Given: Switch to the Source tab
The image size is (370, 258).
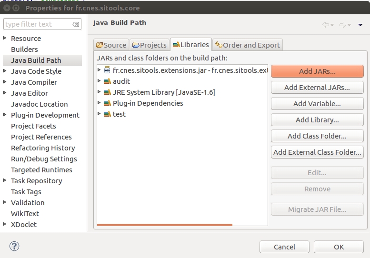Looking at the screenshot, I should 111,45.
